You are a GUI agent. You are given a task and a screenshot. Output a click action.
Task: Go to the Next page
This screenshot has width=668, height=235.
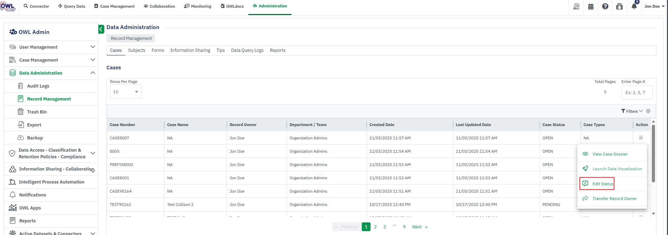click(420, 227)
